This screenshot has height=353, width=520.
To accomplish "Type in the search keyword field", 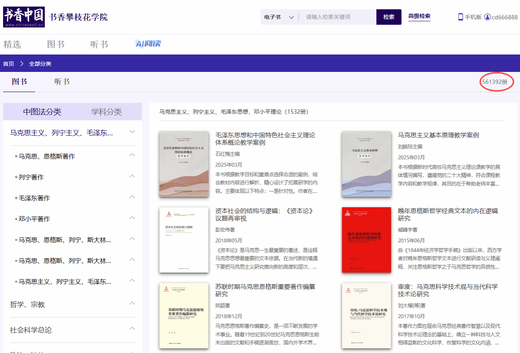I will (338, 17).
